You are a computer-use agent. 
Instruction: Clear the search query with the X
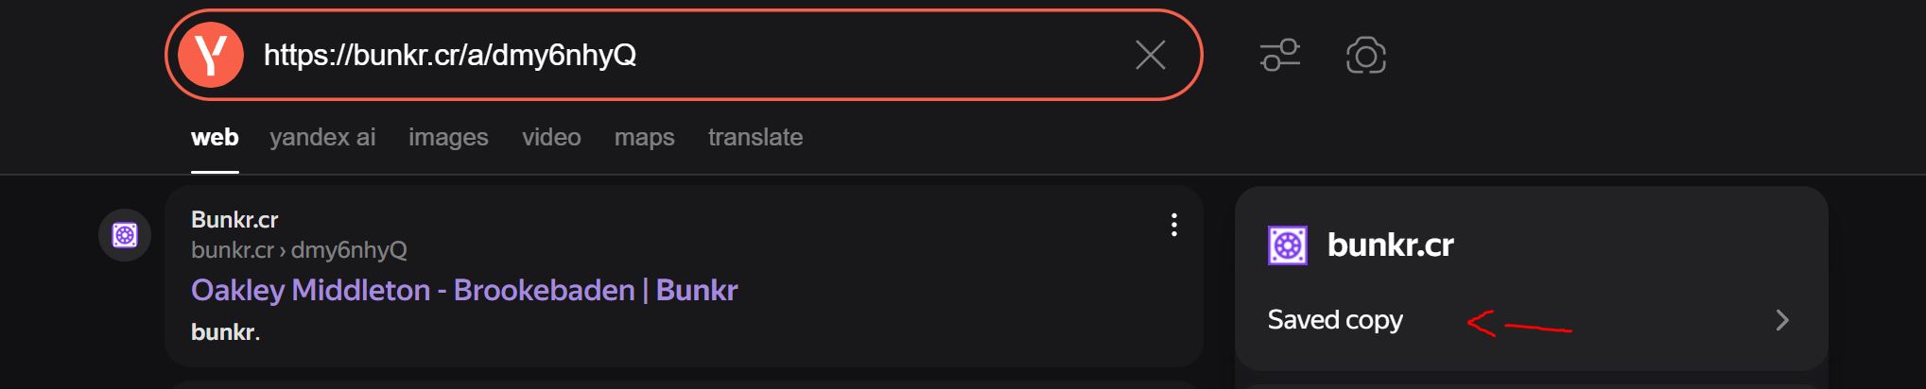(x=1150, y=56)
